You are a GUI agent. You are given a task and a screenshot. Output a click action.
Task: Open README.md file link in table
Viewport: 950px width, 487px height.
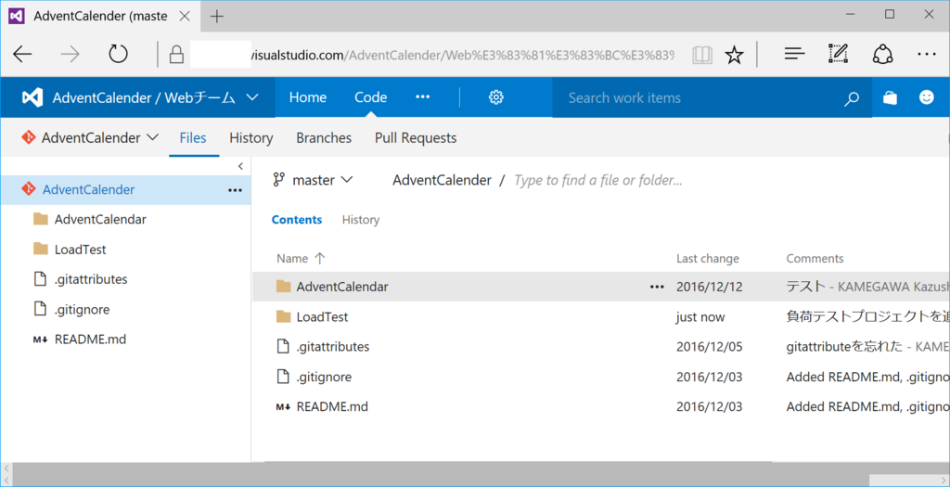pyautogui.click(x=332, y=407)
